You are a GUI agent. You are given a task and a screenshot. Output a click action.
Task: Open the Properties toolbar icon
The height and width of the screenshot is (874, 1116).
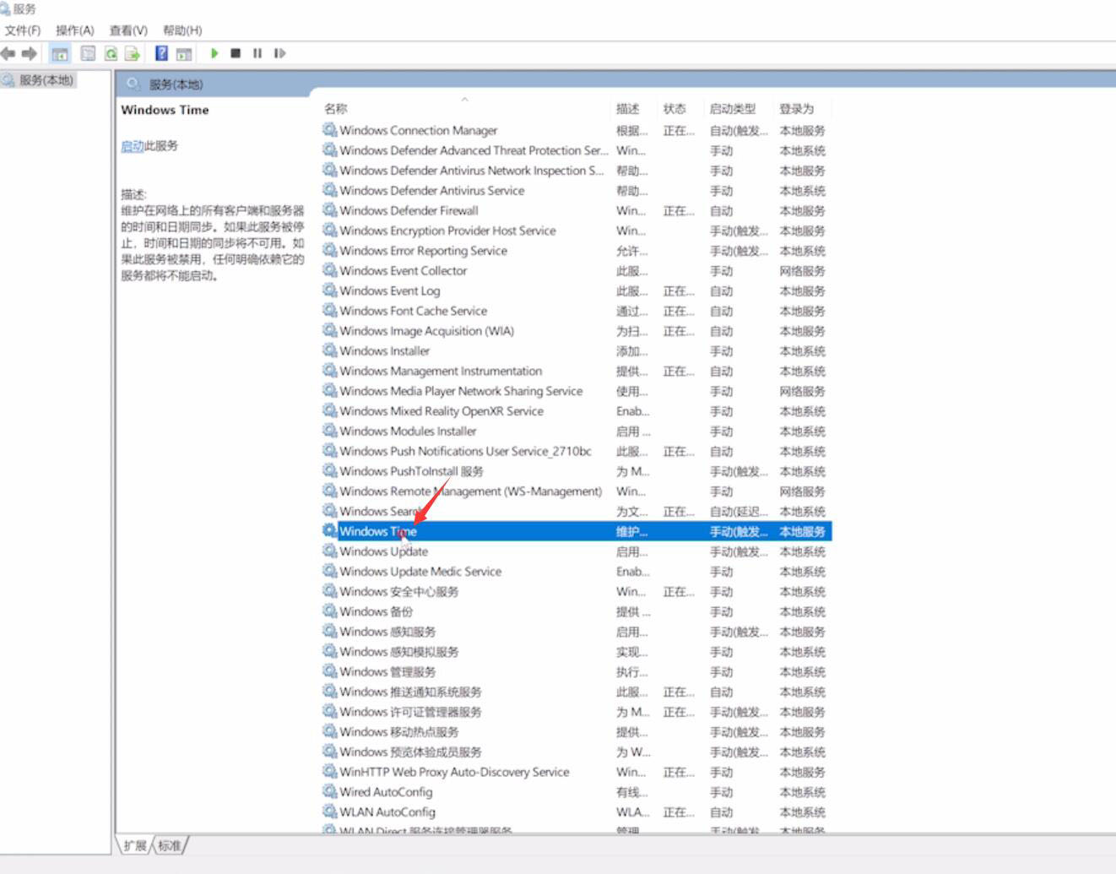click(x=88, y=53)
